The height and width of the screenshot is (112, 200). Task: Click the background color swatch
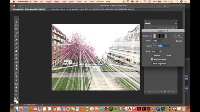[x=17, y=102]
